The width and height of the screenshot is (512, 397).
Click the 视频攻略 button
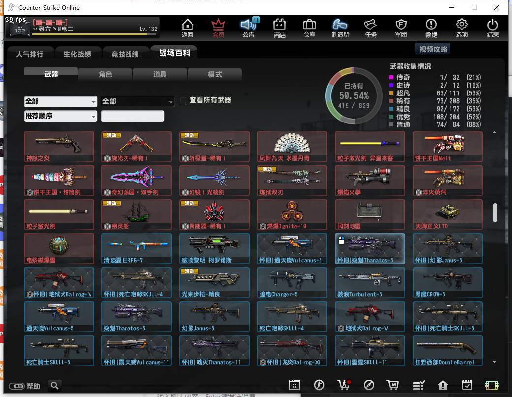[x=433, y=49]
